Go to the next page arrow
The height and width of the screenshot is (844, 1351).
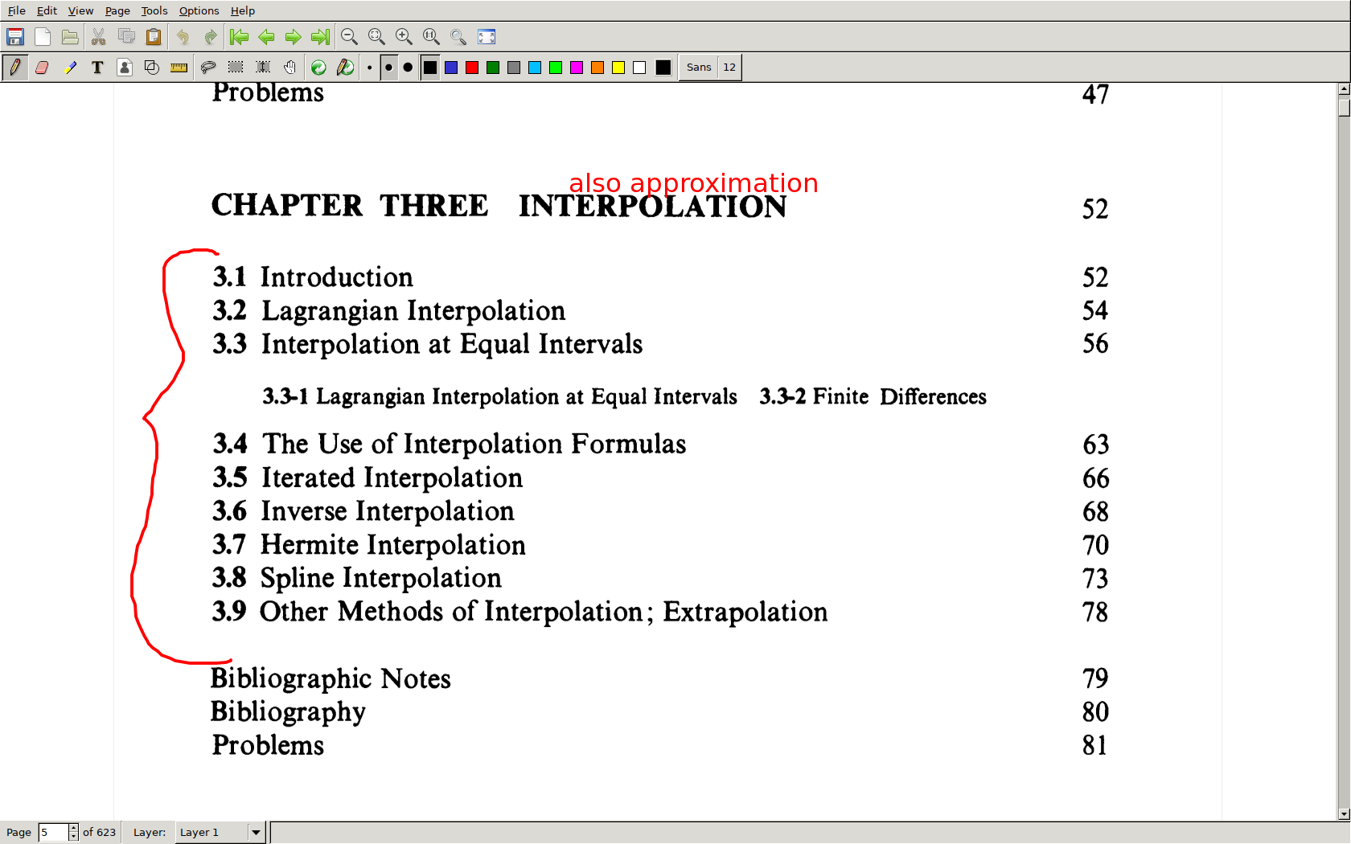click(294, 37)
